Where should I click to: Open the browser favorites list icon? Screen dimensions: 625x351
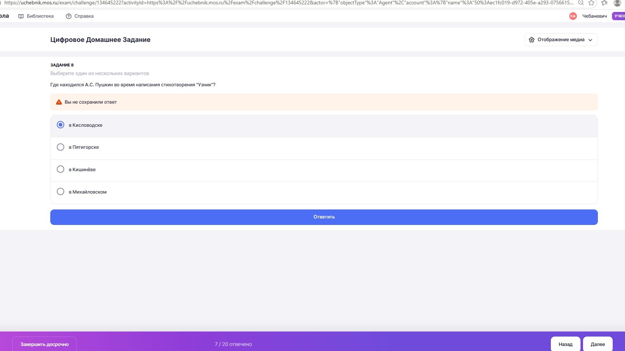604,3
